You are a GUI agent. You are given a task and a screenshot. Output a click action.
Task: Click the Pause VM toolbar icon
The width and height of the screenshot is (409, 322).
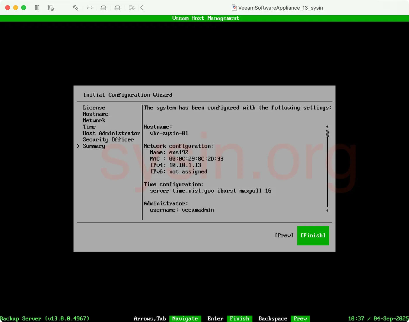pos(37,8)
